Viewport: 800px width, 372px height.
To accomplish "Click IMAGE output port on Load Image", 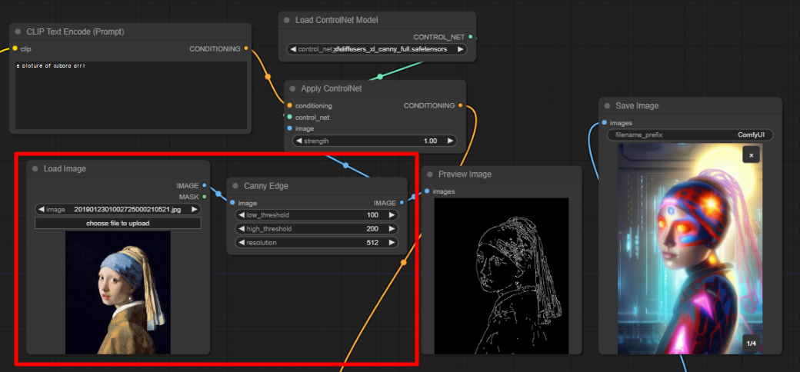I will pyautogui.click(x=204, y=185).
